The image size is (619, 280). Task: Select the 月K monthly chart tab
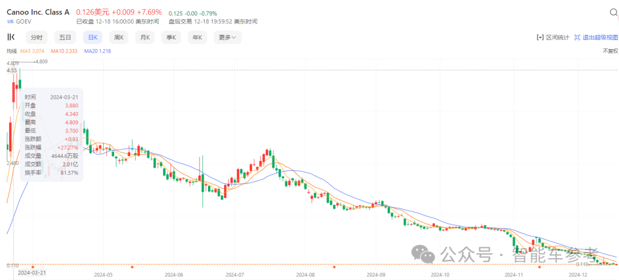coord(145,37)
